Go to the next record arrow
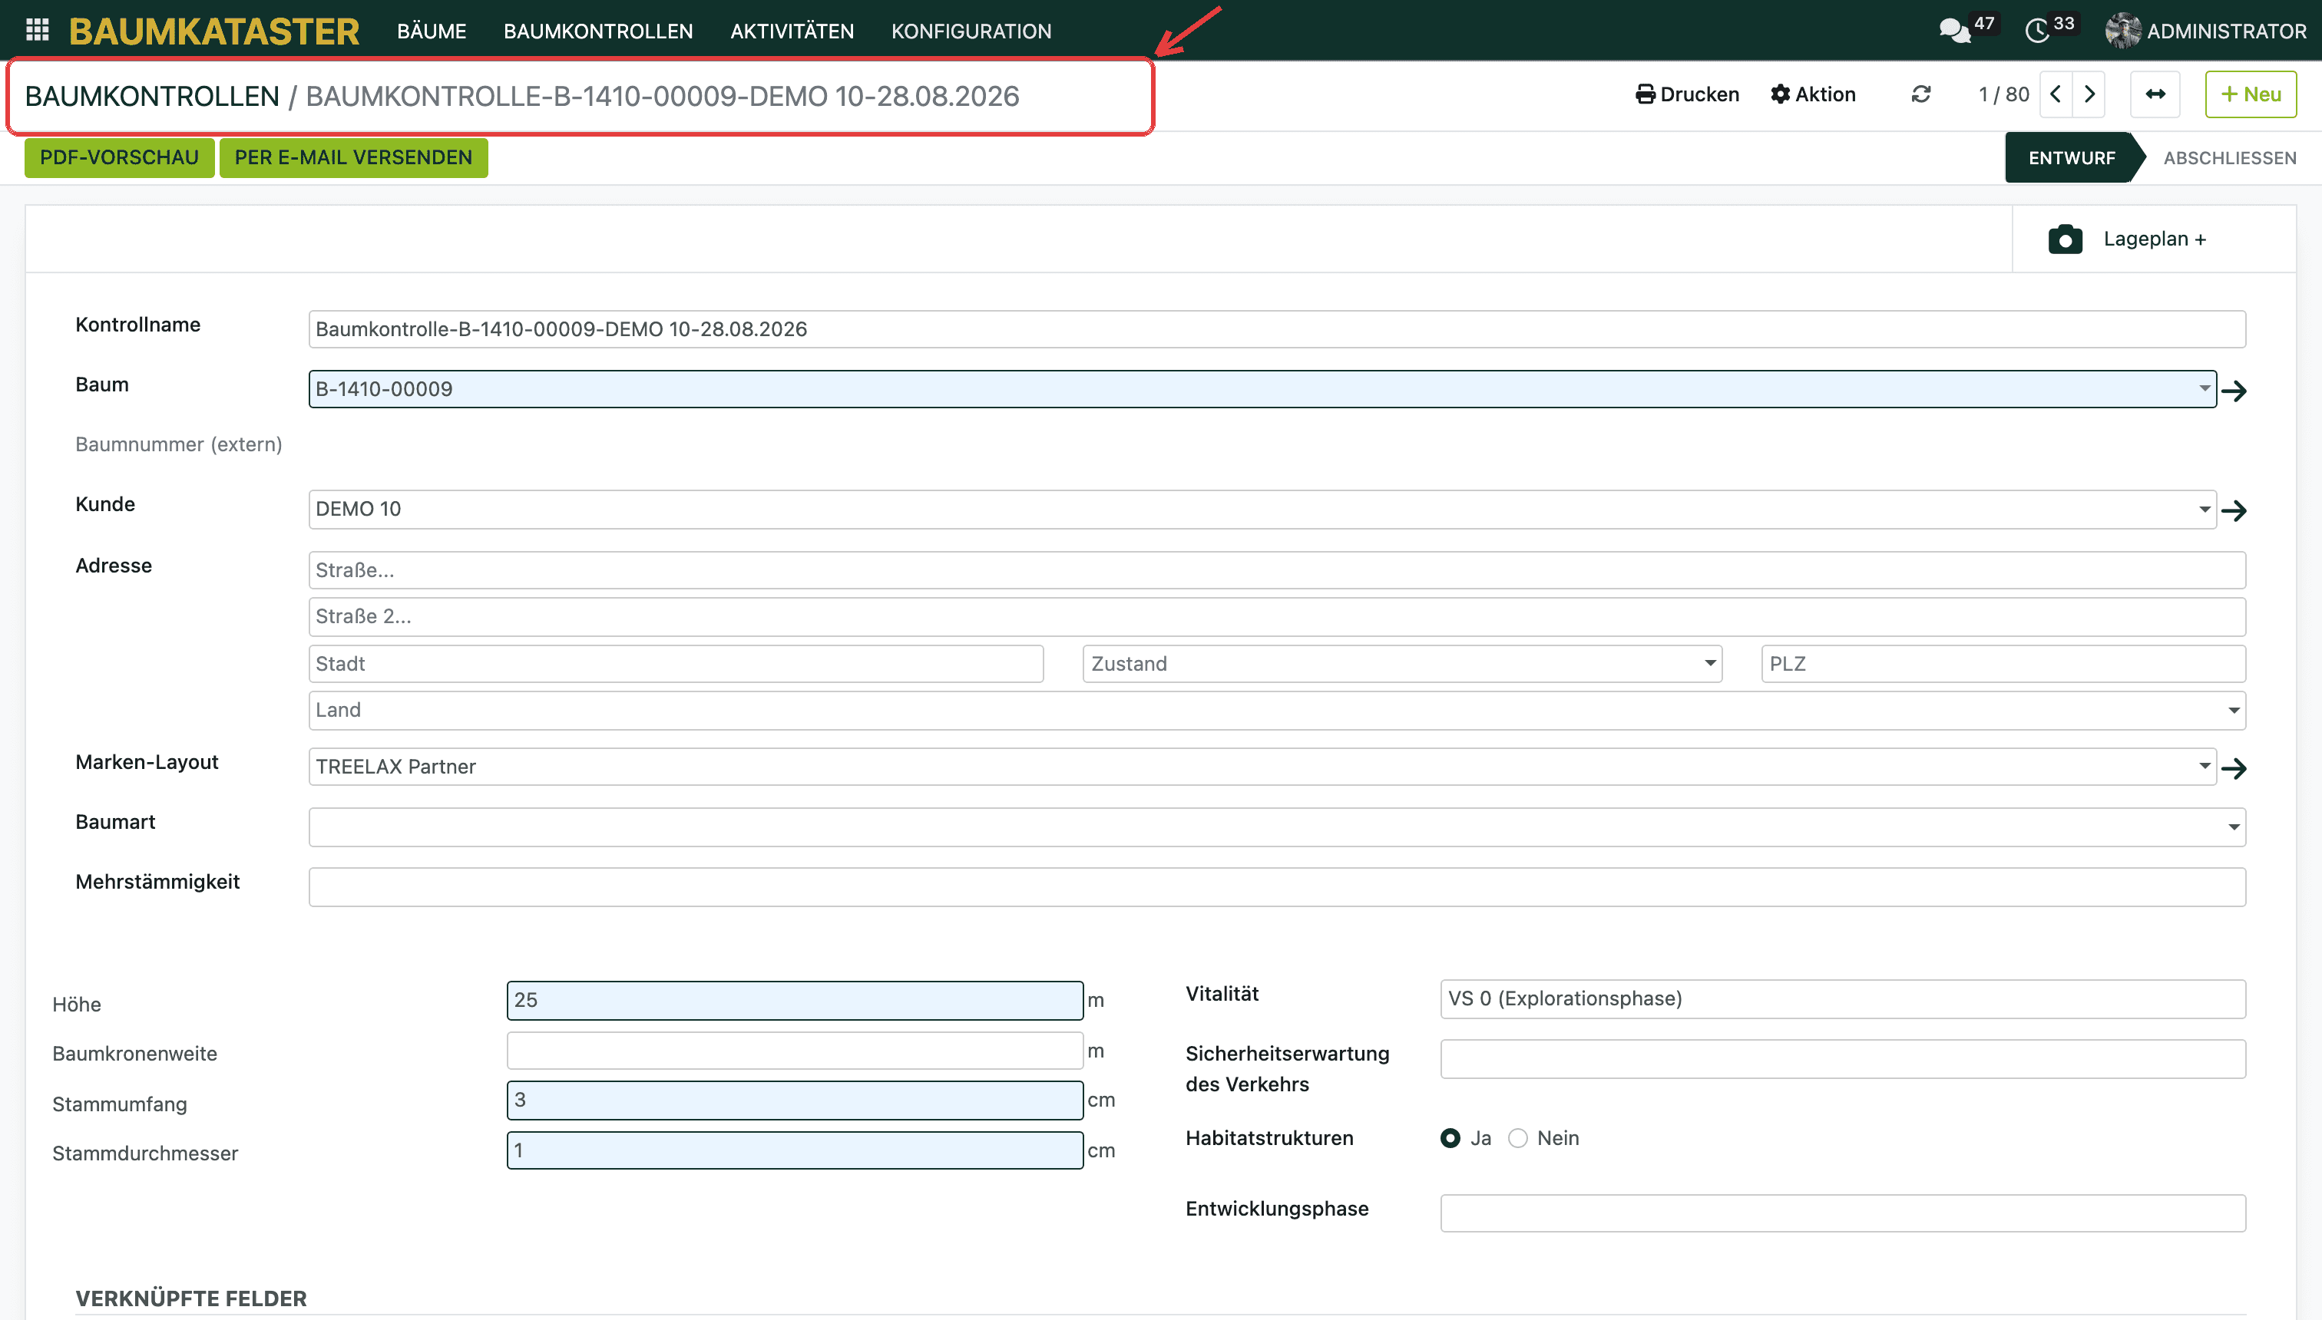 (2090, 94)
